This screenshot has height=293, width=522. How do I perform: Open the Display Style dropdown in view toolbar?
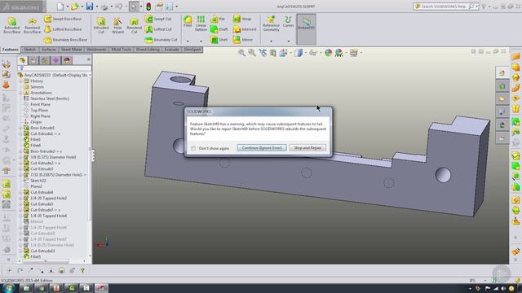click(305, 53)
